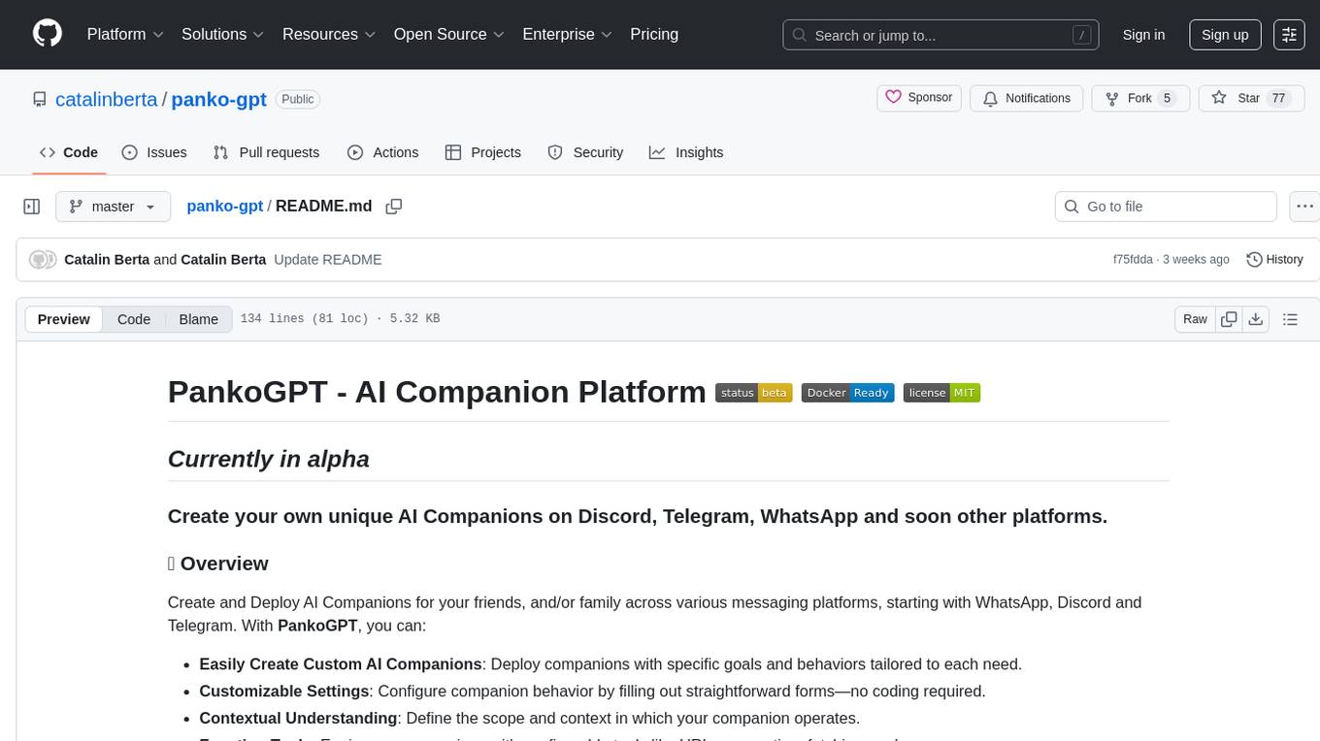Go to panko-gpt breadcrumb root
1320x741 pixels.
point(225,207)
